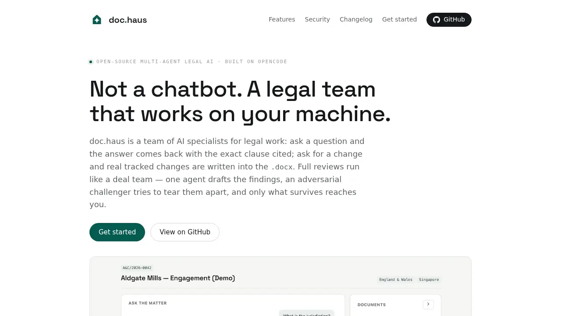Click the GitHub button in header

(449, 20)
